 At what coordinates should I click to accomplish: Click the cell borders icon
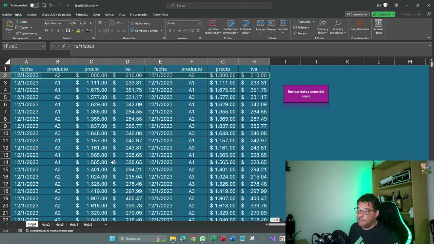(x=68, y=30)
